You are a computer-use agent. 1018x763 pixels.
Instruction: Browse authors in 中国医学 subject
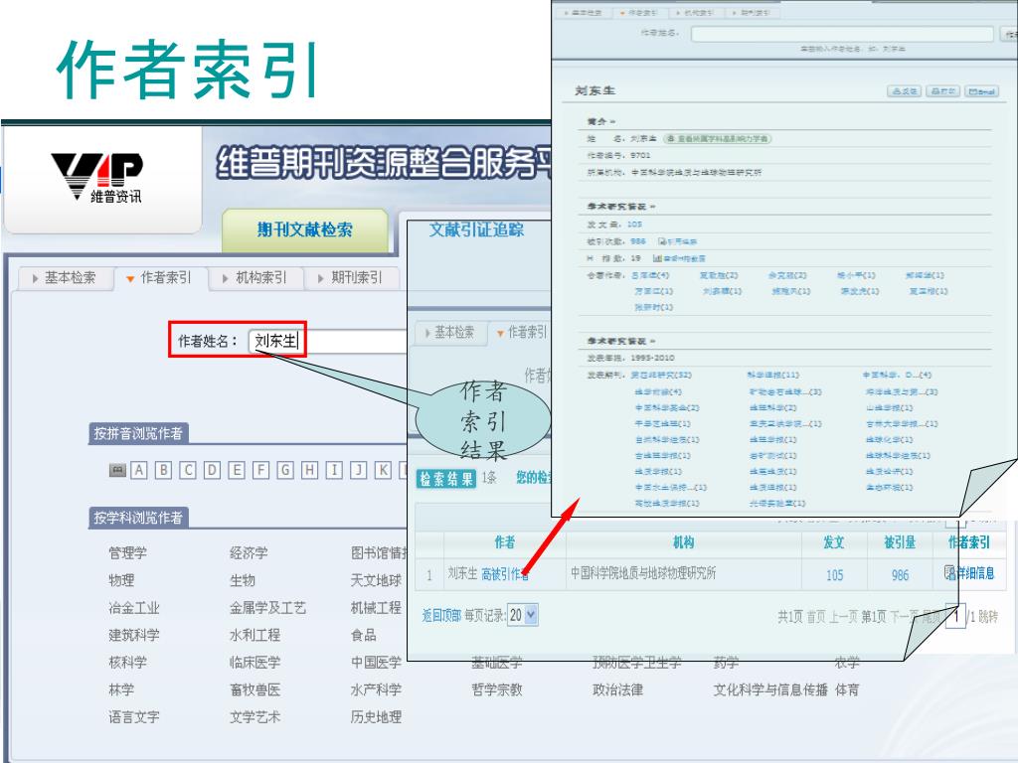click(x=376, y=663)
